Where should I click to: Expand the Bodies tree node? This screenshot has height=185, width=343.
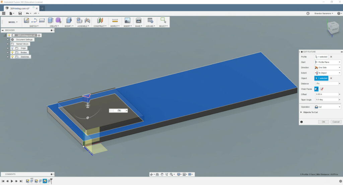(8, 53)
